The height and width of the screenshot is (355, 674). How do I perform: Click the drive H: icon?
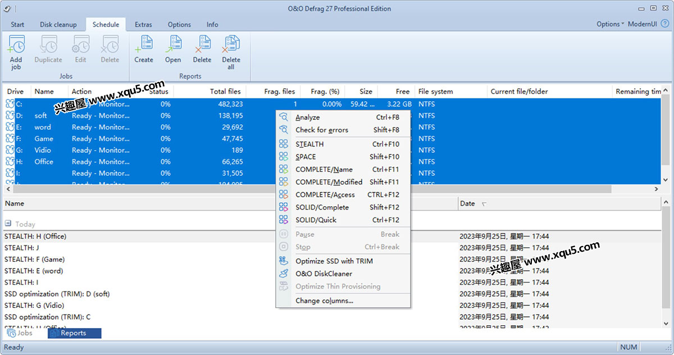[10, 162]
